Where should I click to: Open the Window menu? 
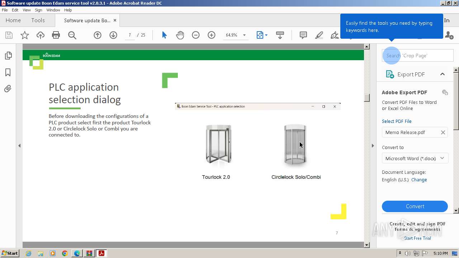pos(53,10)
